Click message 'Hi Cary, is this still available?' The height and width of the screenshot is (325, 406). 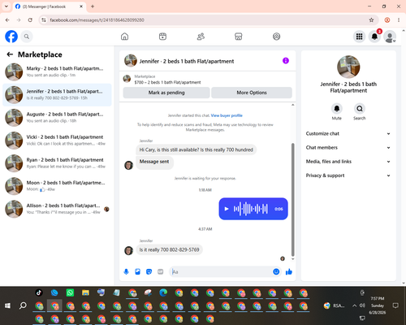[197, 149]
